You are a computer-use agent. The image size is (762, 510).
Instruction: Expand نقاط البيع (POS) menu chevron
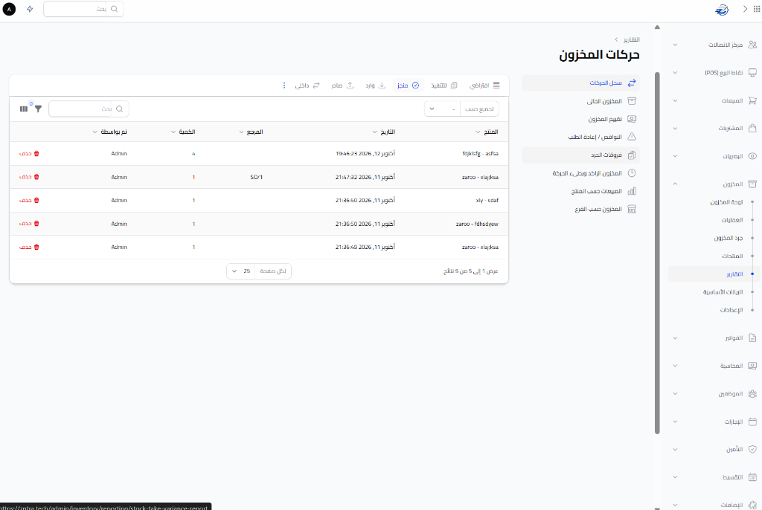coord(675,72)
